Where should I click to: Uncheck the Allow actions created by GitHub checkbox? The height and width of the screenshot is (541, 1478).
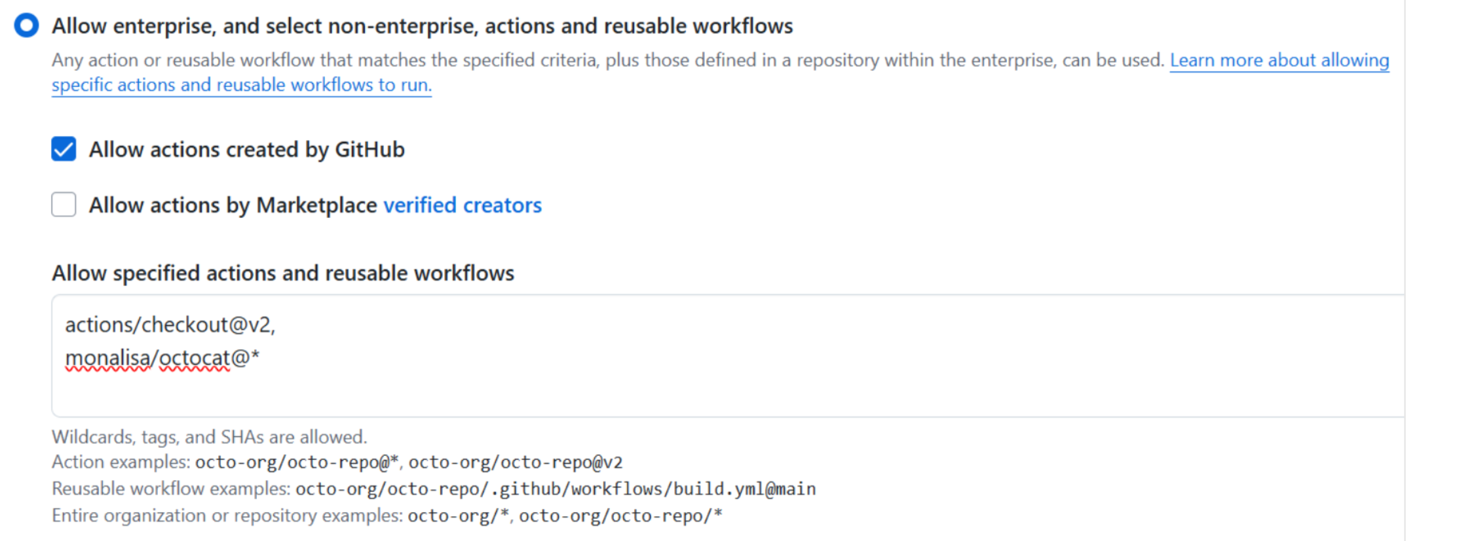pyautogui.click(x=64, y=149)
